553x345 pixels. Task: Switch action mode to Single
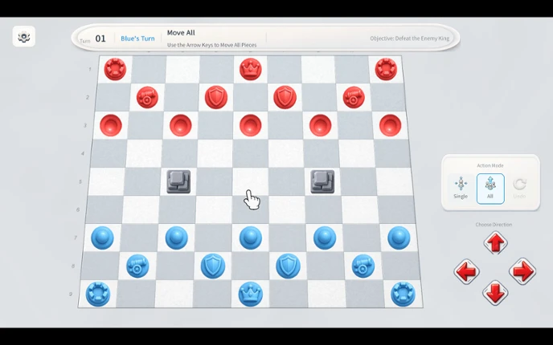[461, 189]
